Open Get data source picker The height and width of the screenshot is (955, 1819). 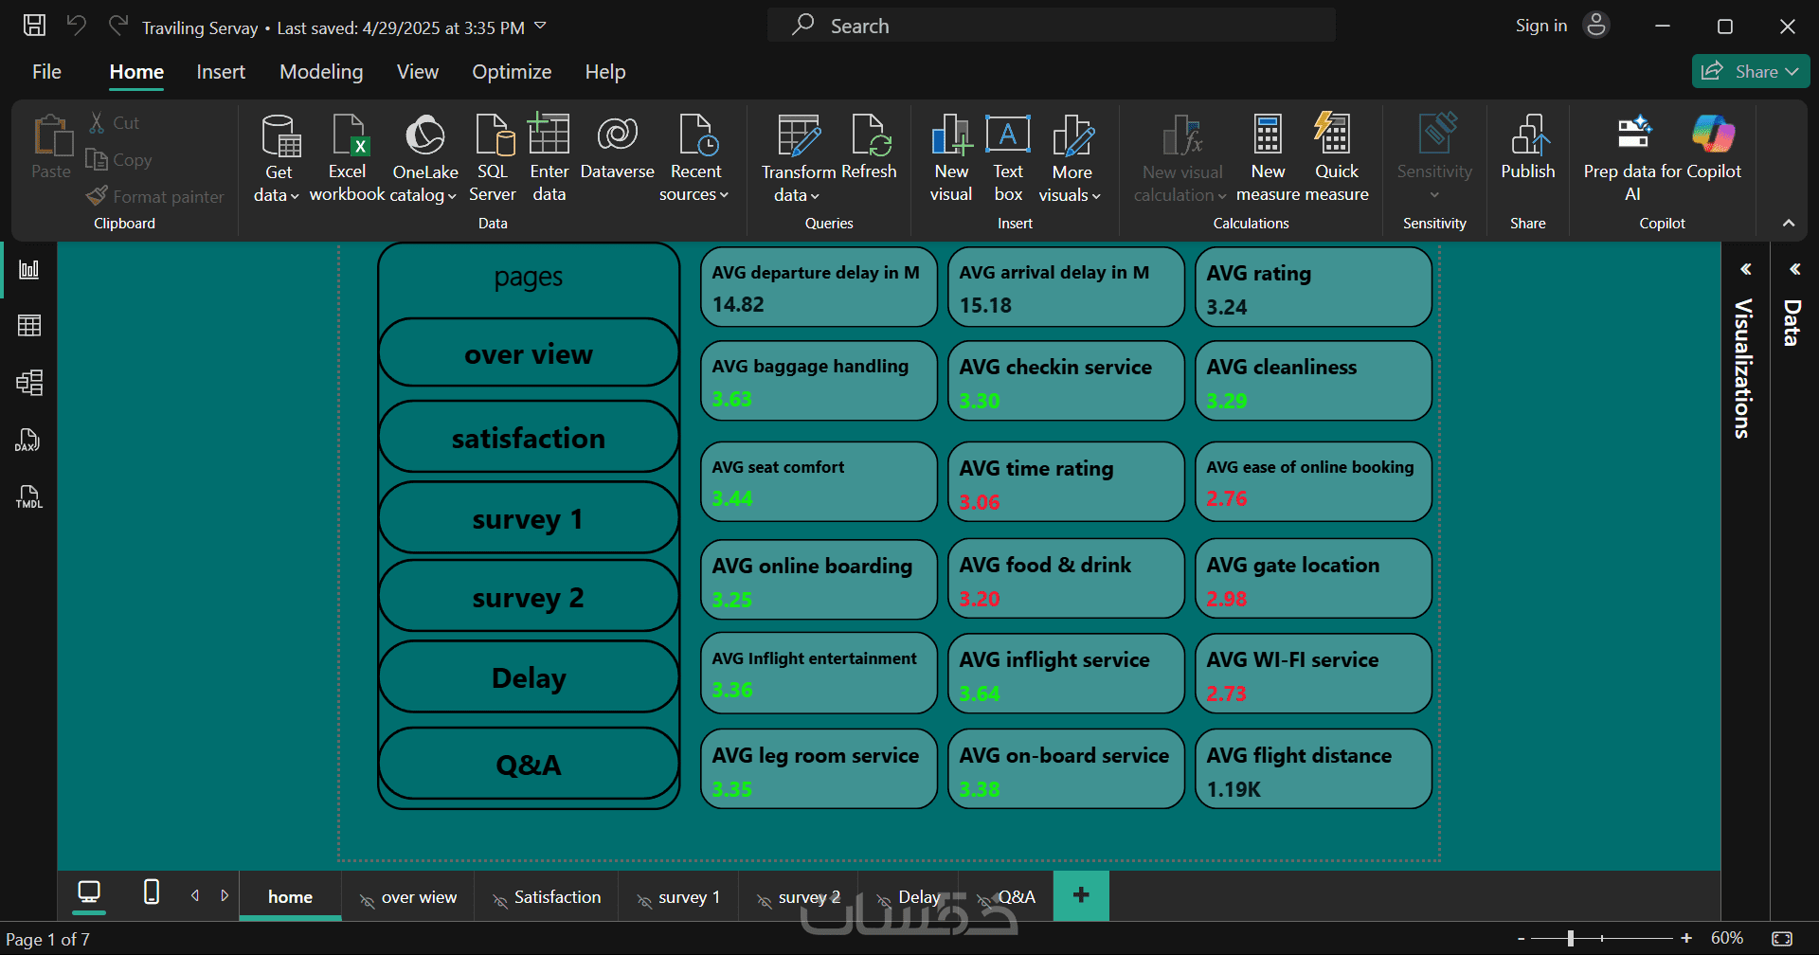(279, 157)
